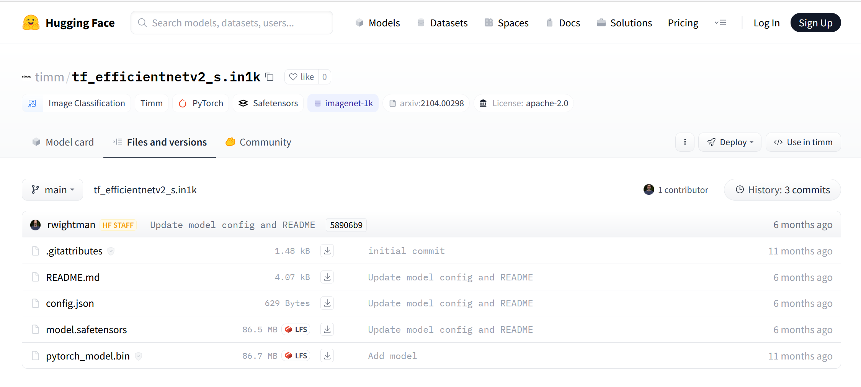Open the three-dot more options menu
Screen dimensions: 861x387
tap(685, 142)
